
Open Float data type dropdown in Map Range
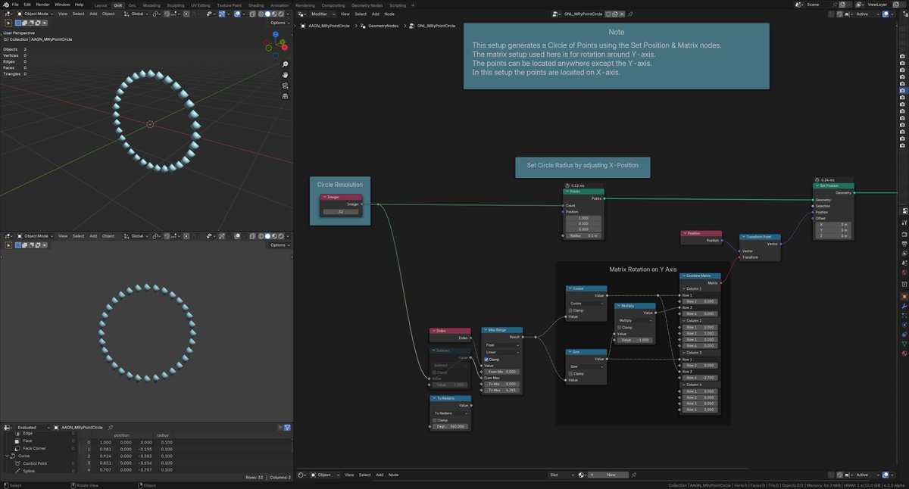pos(502,345)
